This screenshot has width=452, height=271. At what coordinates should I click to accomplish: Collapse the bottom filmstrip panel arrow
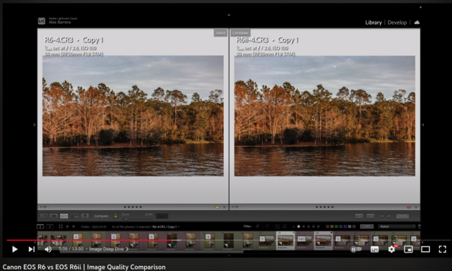pyautogui.click(x=229, y=255)
